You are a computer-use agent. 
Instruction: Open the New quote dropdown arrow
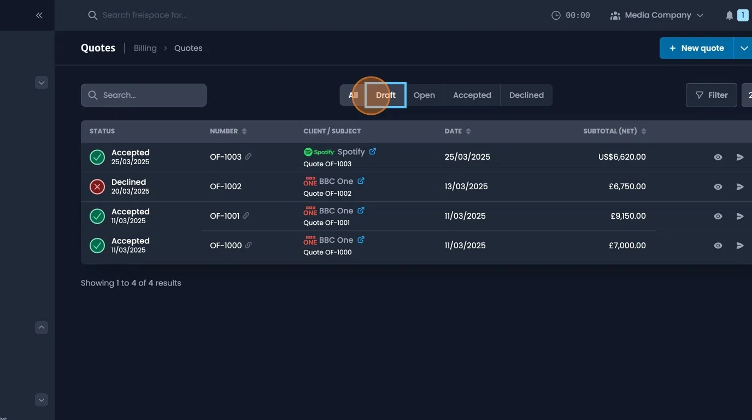pyautogui.click(x=744, y=48)
